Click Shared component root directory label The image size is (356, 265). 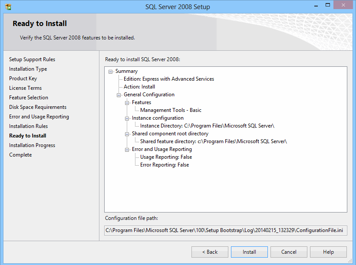pyautogui.click(x=170, y=134)
